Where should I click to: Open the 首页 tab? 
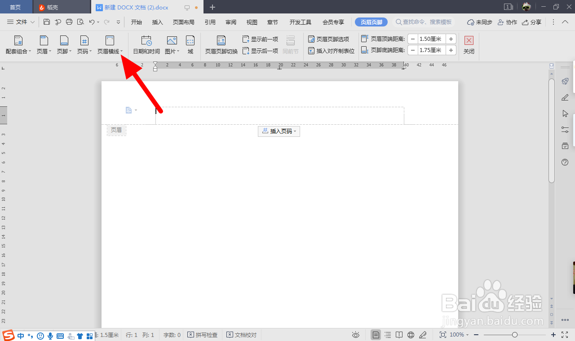[x=15, y=7]
